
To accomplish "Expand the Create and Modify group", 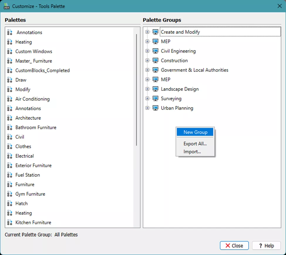I will click(147, 32).
